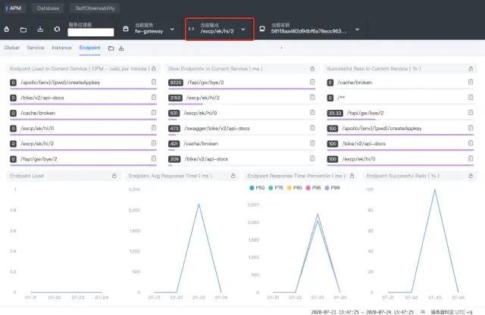Copy /bike/v2/api-docs in the Successful Rate list
The height and width of the screenshot is (315, 485).
click(471, 143)
